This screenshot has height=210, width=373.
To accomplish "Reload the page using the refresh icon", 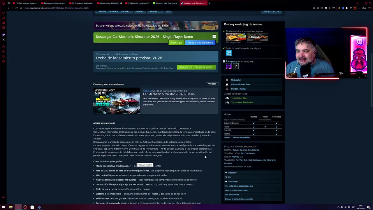I will (x=16, y=8).
